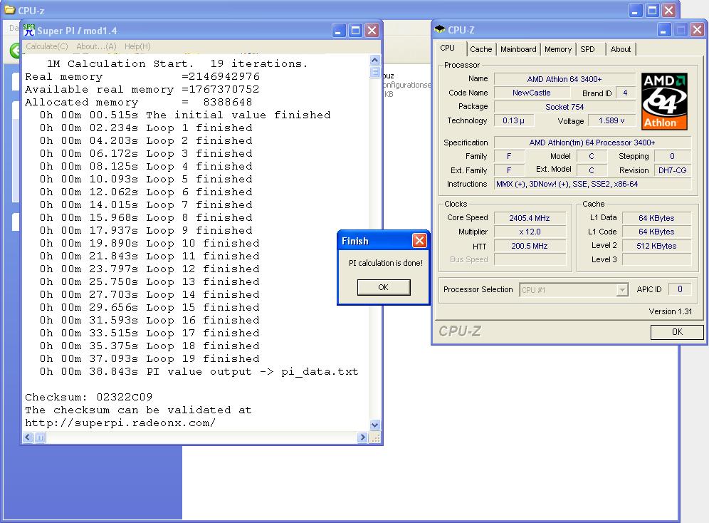The width and height of the screenshot is (709, 523).
Task: Open the Processor Selection dropdown
Action: (x=622, y=289)
